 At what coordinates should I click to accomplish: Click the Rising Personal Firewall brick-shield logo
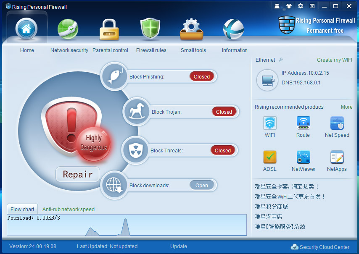[286, 25]
